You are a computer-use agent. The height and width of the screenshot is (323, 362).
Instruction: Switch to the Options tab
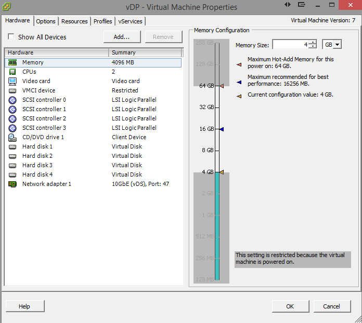click(x=46, y=21)
